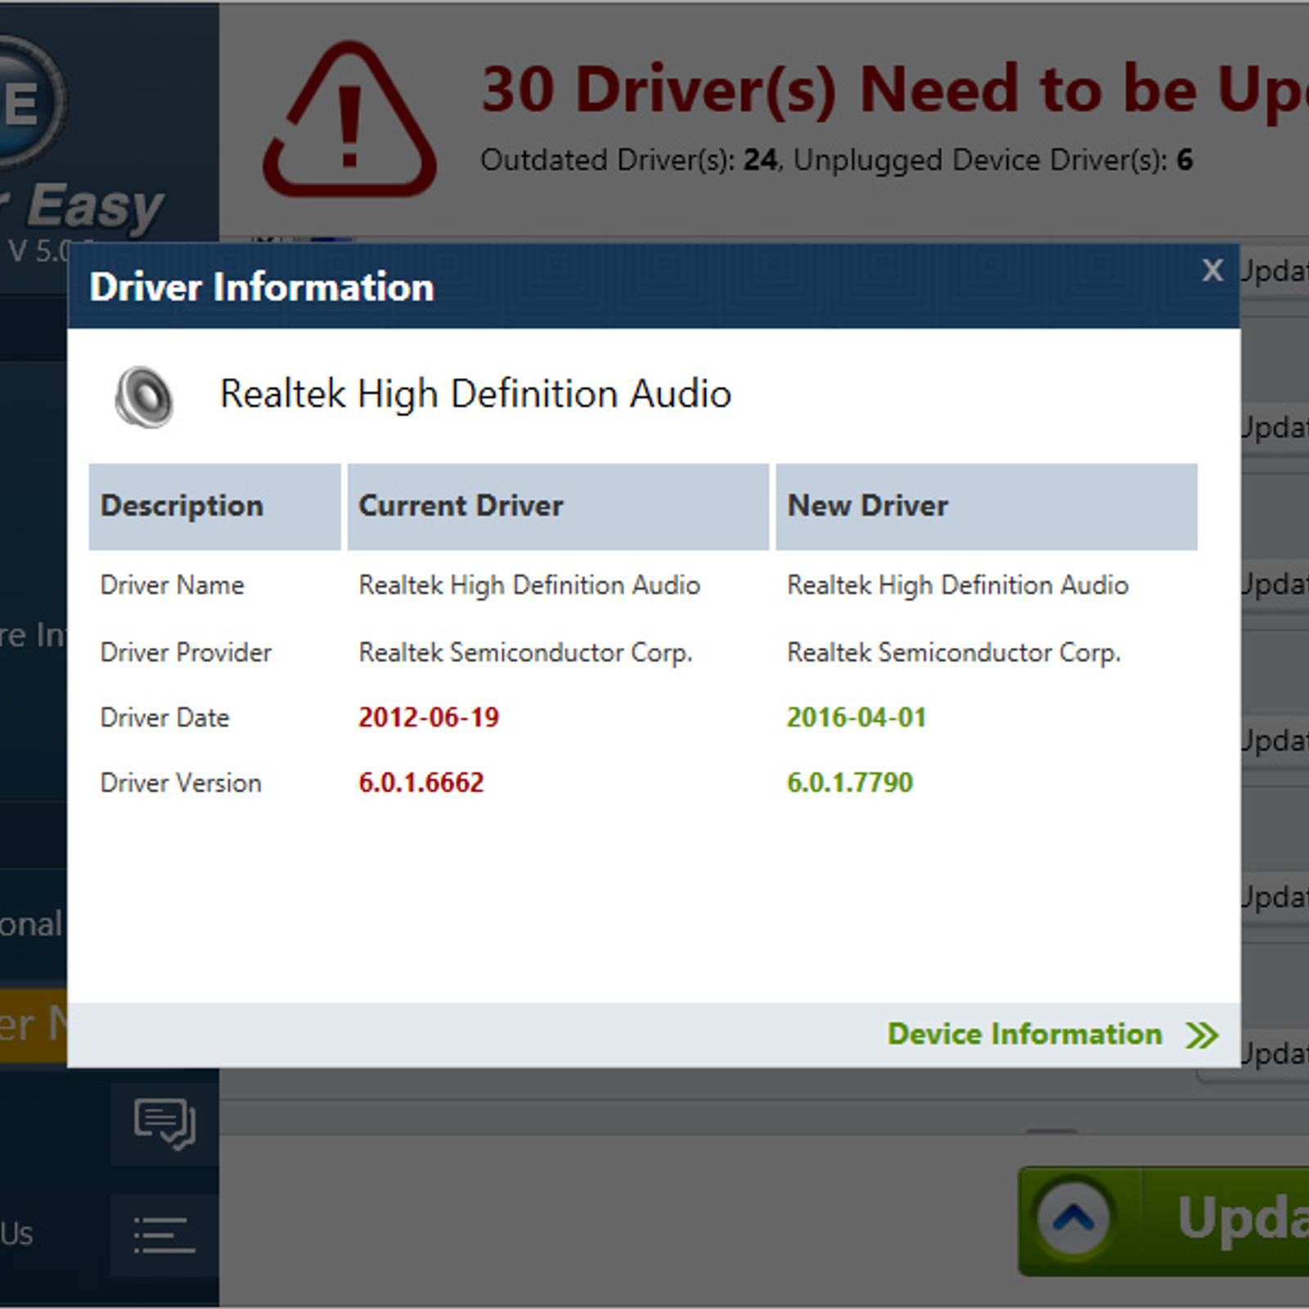Select the current version 6.0.1.6662
The height and width of the screenshot is (1309, 1309).
[421, 783]
